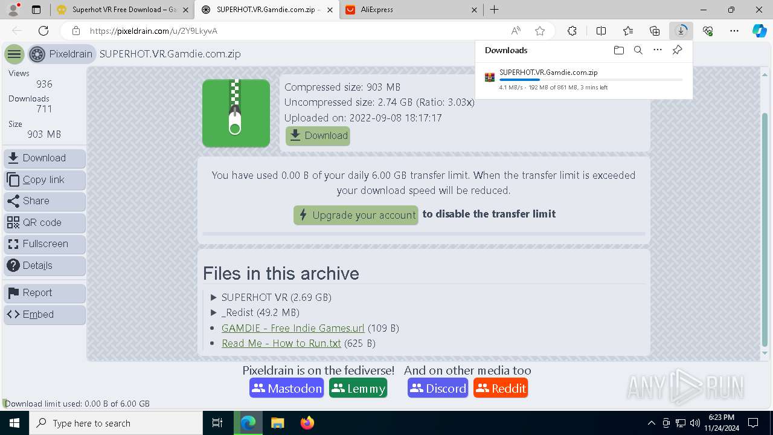Click the taskbar volume icon
This screenshot has height=435, width=773.
pyautogui.click(x=695, y=423)
